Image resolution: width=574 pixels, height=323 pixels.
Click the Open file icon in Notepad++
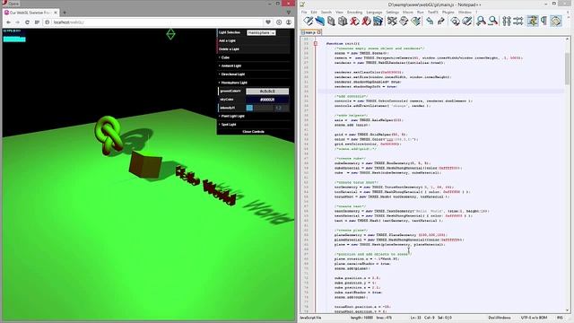pyautogui.click(x=319, y=21)
